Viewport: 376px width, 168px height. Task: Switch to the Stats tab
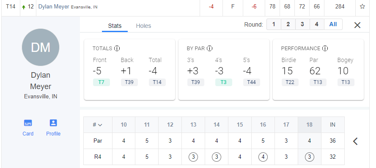[115, 26]
